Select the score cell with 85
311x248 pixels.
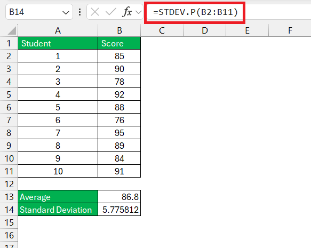click(119, 56)
